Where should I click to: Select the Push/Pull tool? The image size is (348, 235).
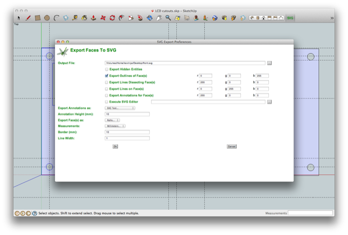(x=93, y=18)
